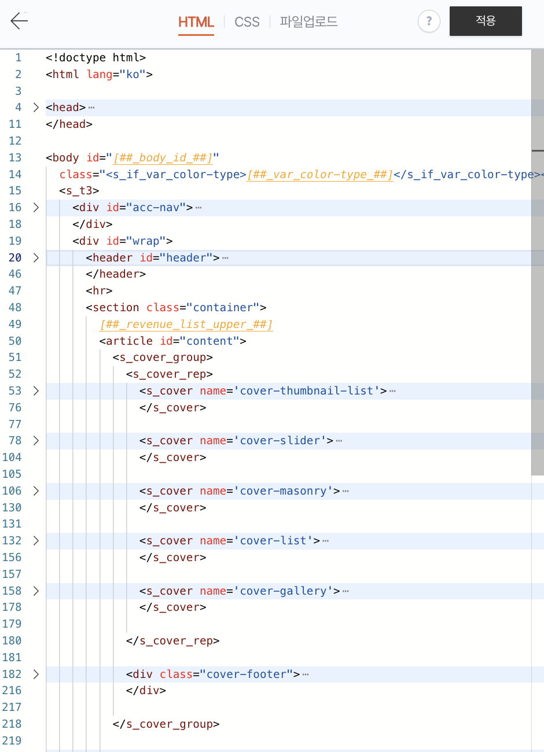Click the ellipsis after cover-footer div
This screenshot has height=752, width=544.
coord(306,674)
